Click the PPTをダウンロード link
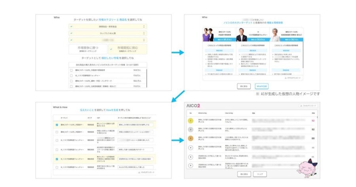The image size is (356, 187). point(292,78)
